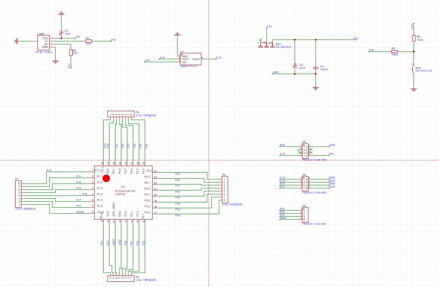Image resolution: width=439 pixels, height=287 pixels.
Task: Select the R5 300Ω resistor symbol
Action: pyautogui.click(x=394, y=51)
